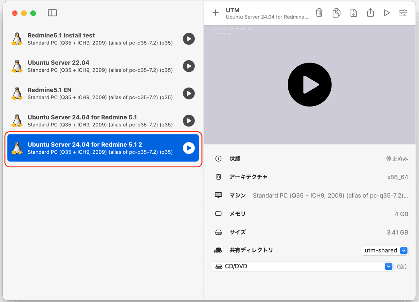The image size is (419, 302).
Task: Launch the Ubuntu Server 24.04 for Redmine 5.1 2 VM
Action: tap(189, 148)
